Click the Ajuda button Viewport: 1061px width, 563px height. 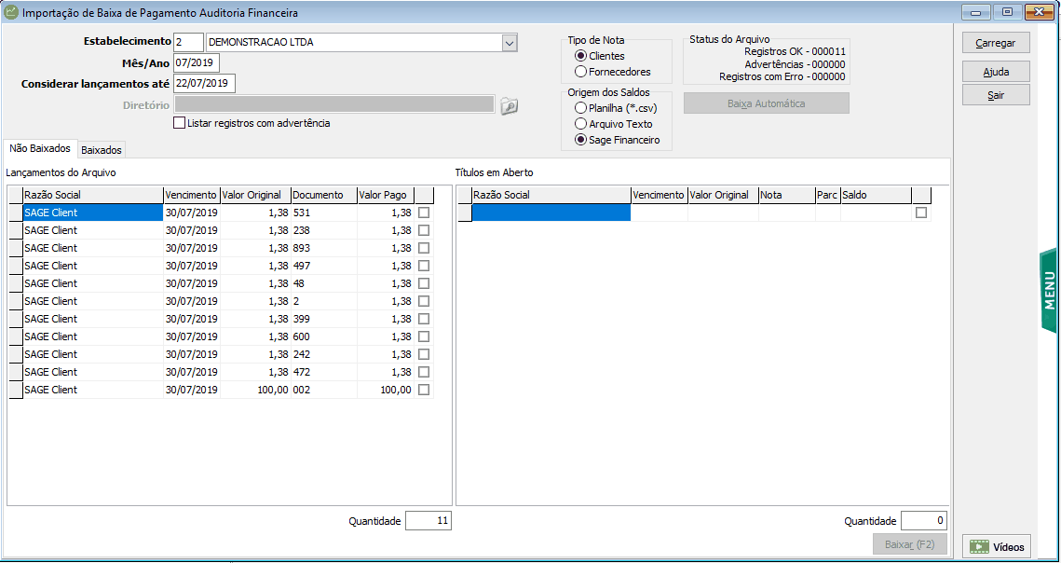click(x=996, y=72)
